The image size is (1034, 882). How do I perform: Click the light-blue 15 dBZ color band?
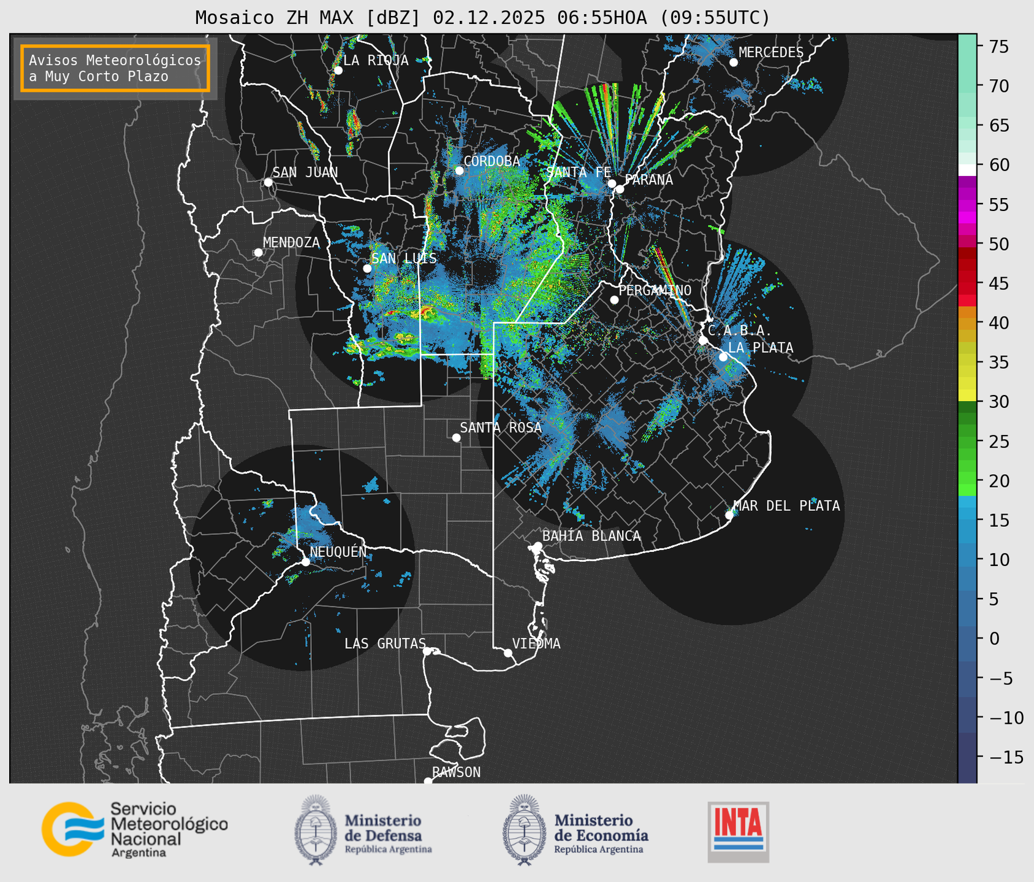pyautogui.click(x=967, y=520)
